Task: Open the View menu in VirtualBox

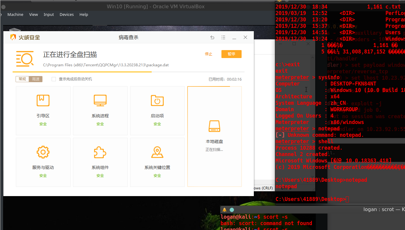Action: 34,14
